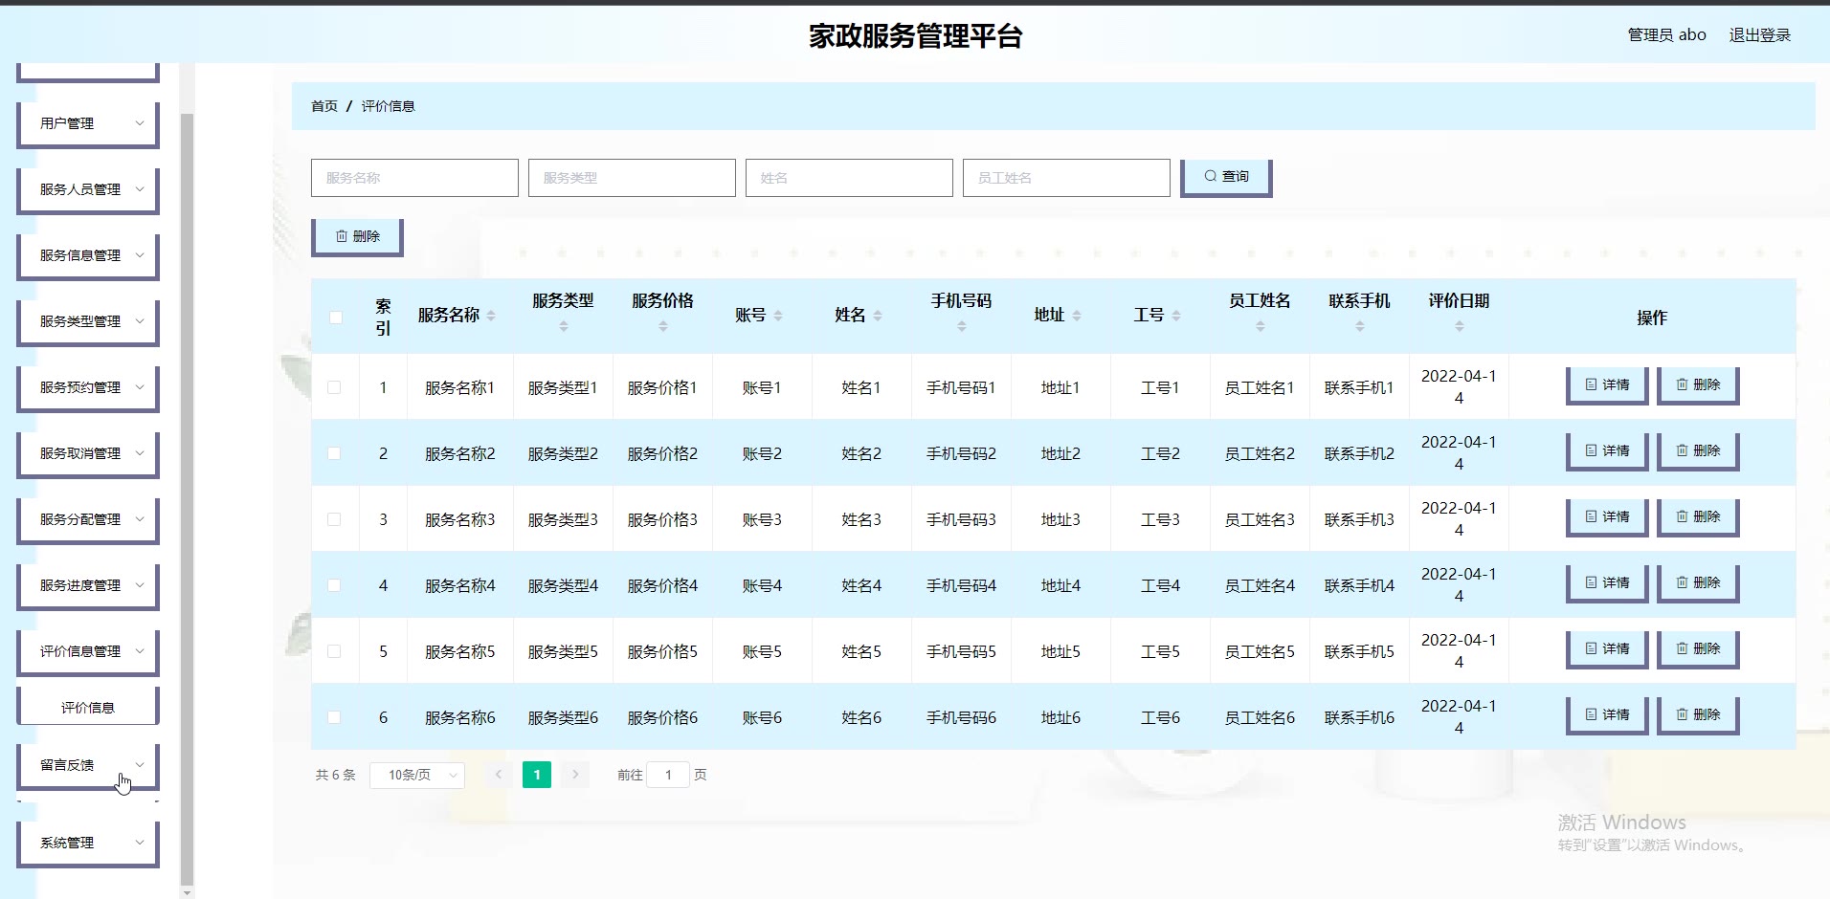Expand 用户管理 sidebar menu

(88, 124)
